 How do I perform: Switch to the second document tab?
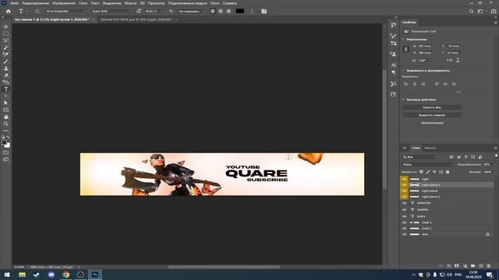[137, 19]
